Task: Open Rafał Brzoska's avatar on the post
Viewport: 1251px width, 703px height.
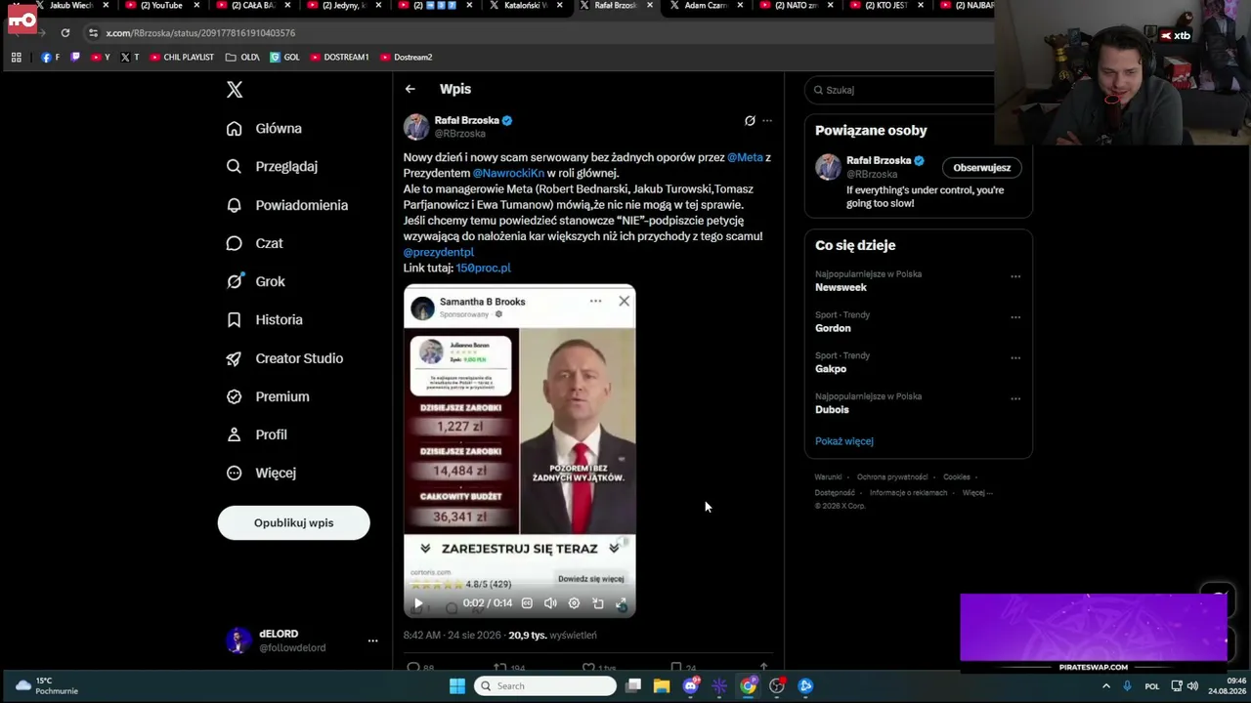Action: tap(416, 127)
